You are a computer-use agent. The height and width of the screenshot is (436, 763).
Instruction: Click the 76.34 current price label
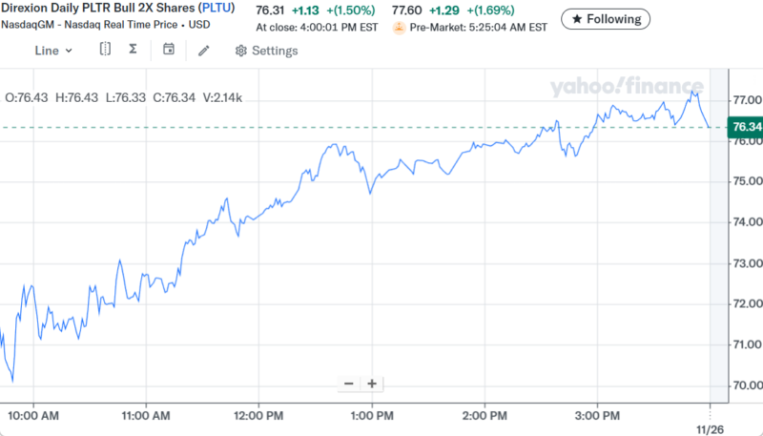point(744,127)
